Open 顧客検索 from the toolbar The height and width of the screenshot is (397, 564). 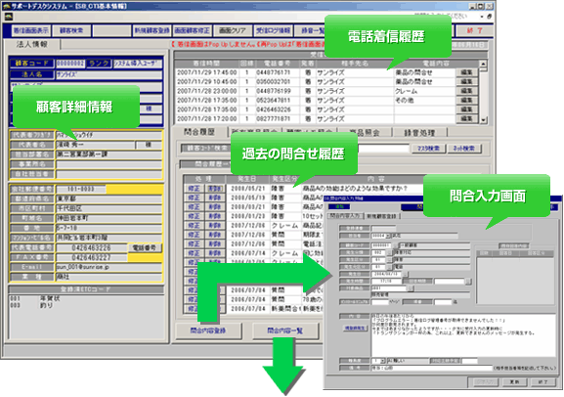point(71,30)
